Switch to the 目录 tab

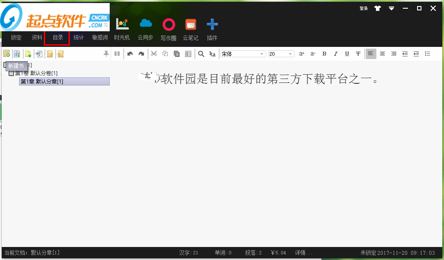[58, 38]
